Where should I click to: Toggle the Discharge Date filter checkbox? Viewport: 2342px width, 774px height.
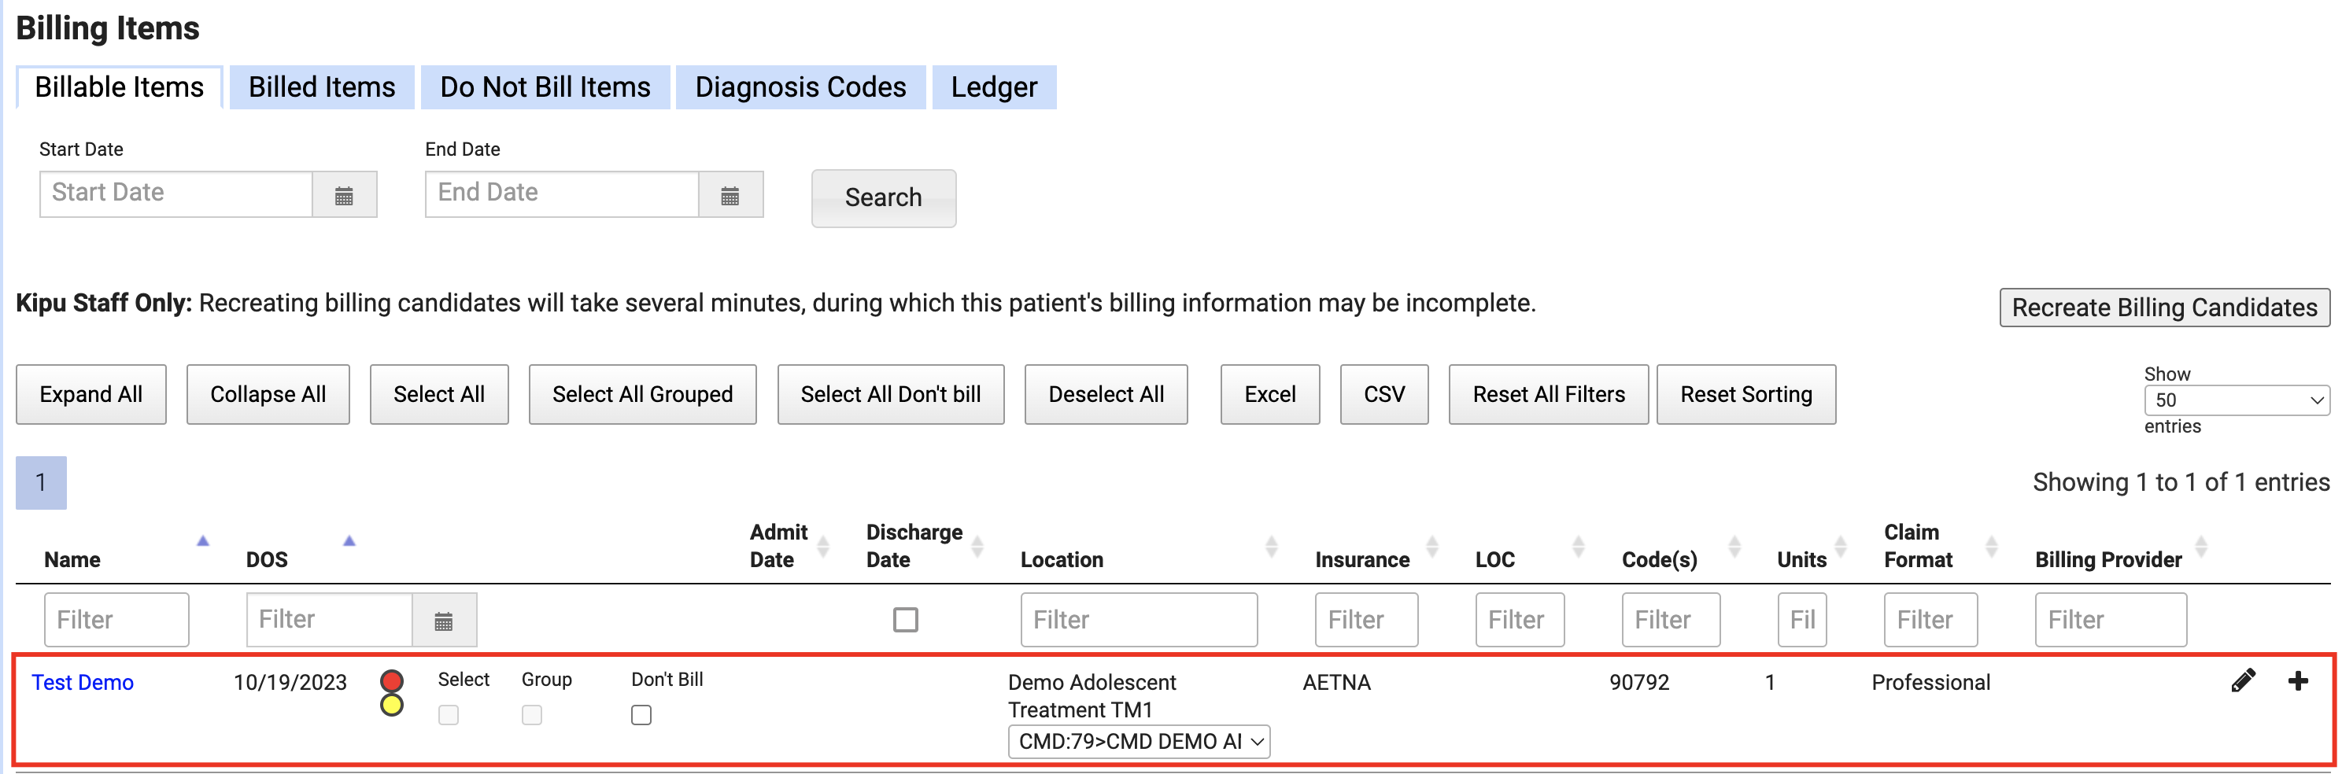click(905, 621)
